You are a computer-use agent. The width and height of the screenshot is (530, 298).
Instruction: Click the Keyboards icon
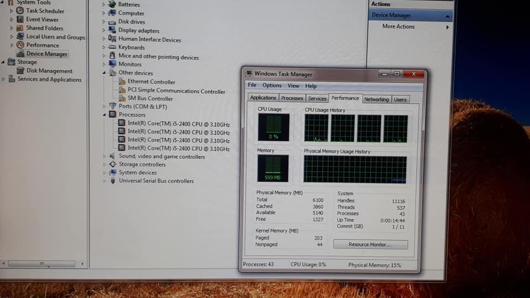coord(112,47)
